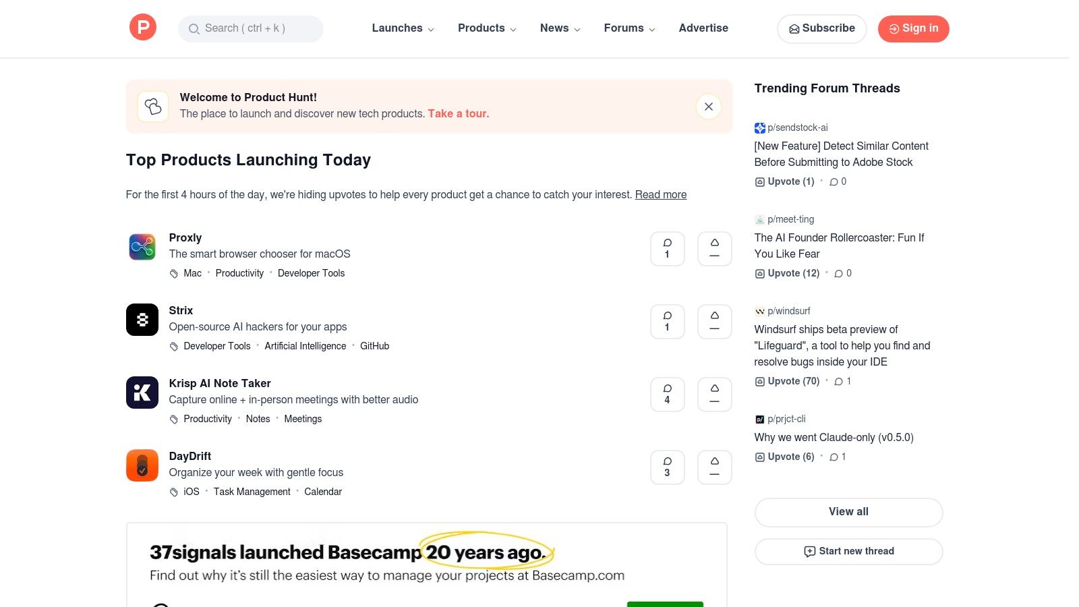Upvote the Strix product
Viewport: 1079px width, 607px height.
pyautogui.click(x=714, y=321)
